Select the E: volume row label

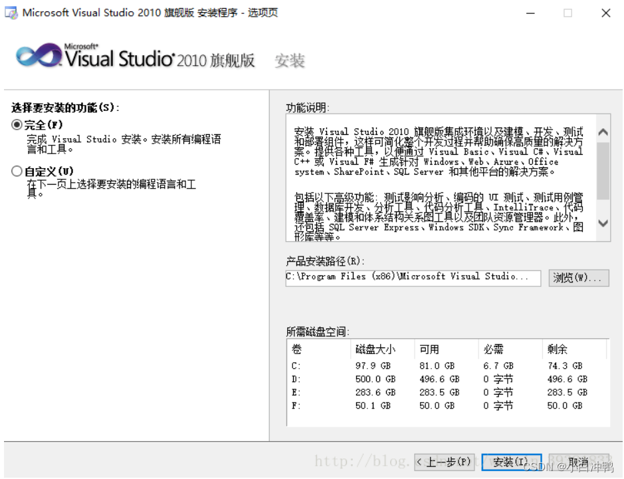pos(296,392)
